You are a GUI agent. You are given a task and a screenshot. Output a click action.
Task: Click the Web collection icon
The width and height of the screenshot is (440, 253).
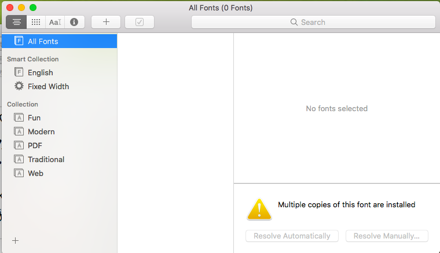(19, 173)
